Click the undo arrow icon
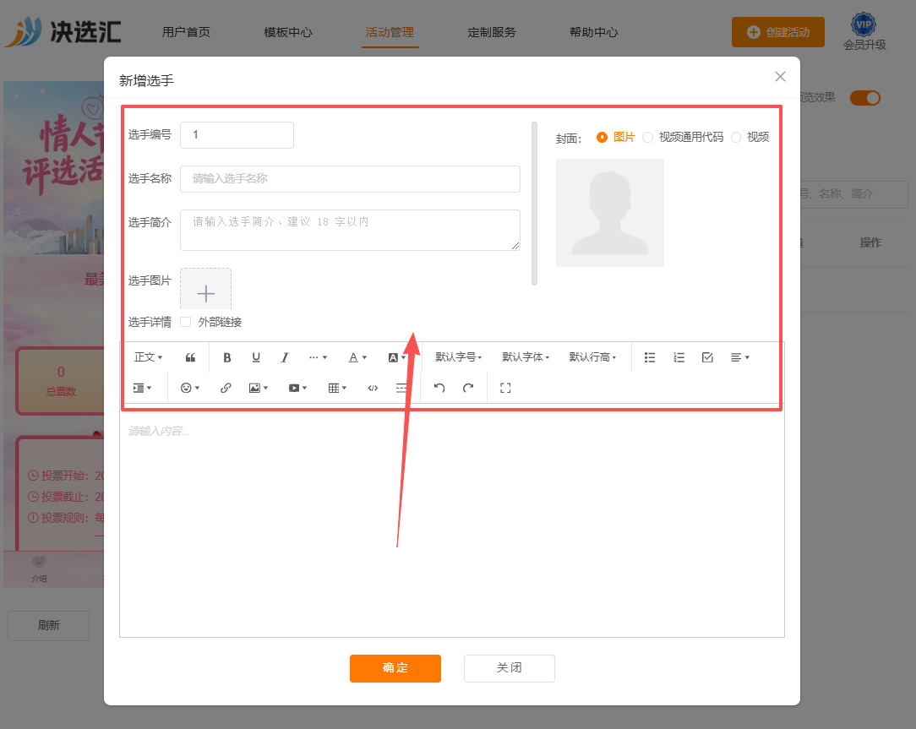Screen dimensions: 916x729 tap(439, 388)
